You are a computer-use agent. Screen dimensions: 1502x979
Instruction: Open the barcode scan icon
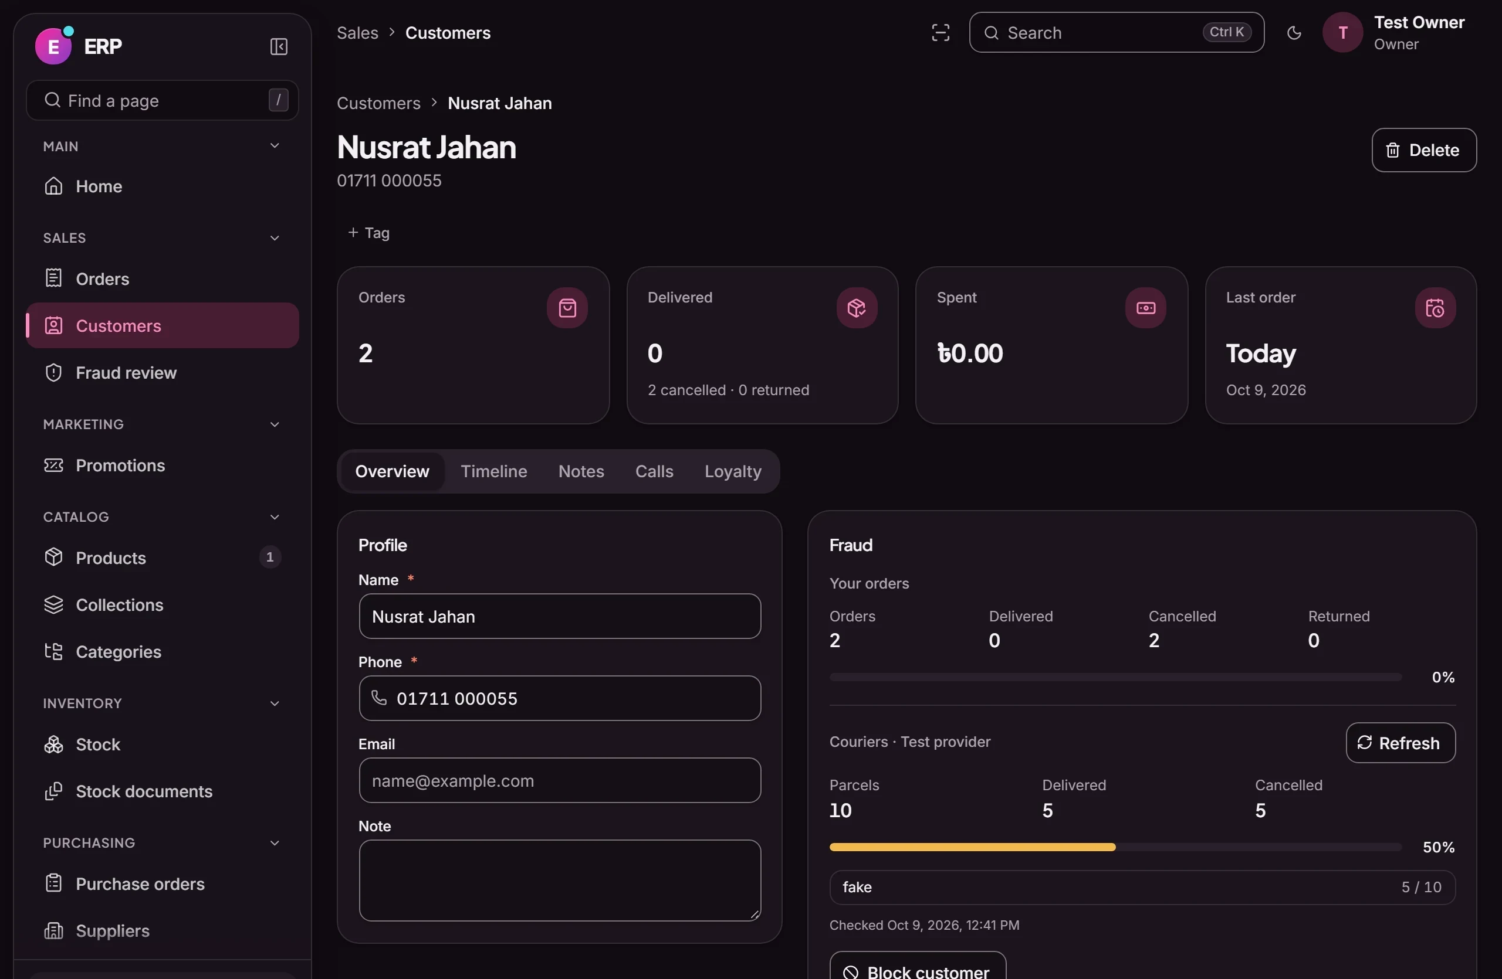click(x=941, y=33)
